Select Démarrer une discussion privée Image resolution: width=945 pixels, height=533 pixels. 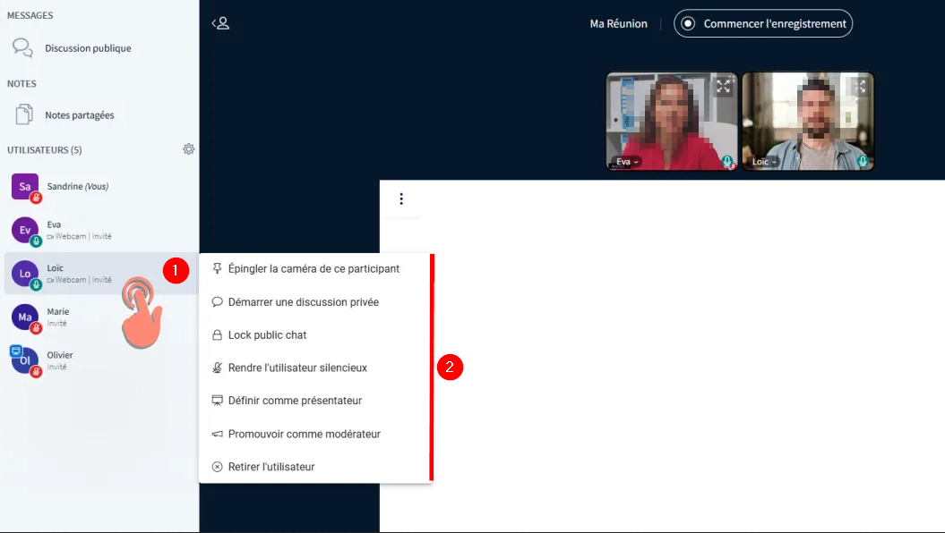(x=303, y=302)
